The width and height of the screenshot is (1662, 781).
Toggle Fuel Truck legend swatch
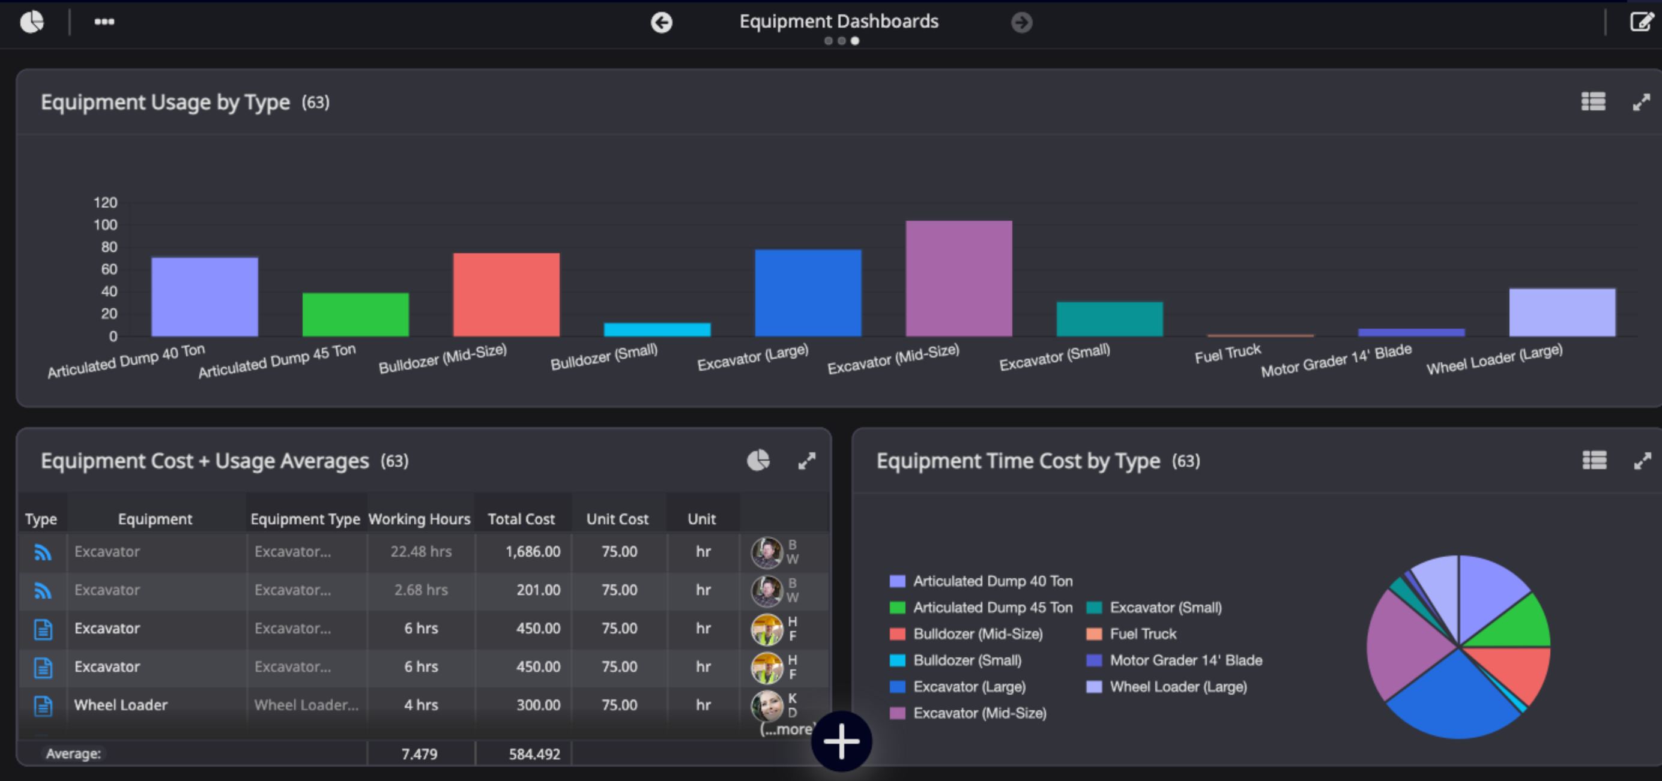1094,634
